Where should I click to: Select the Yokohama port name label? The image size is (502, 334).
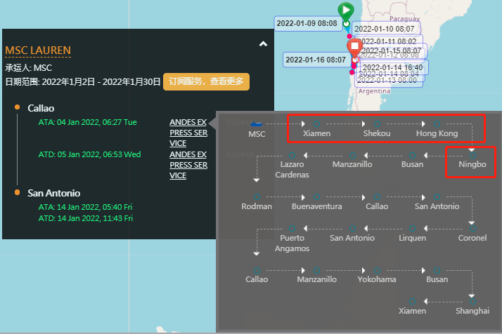pos(377,279)
